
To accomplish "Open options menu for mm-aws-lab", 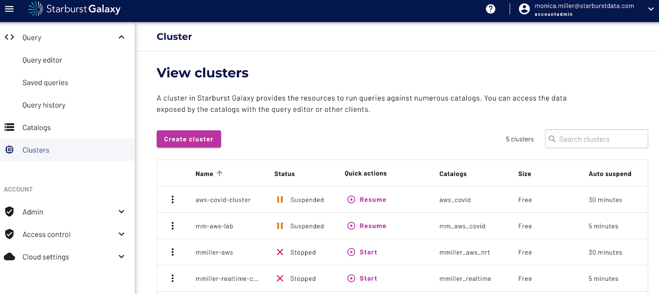I will (173, 226).
